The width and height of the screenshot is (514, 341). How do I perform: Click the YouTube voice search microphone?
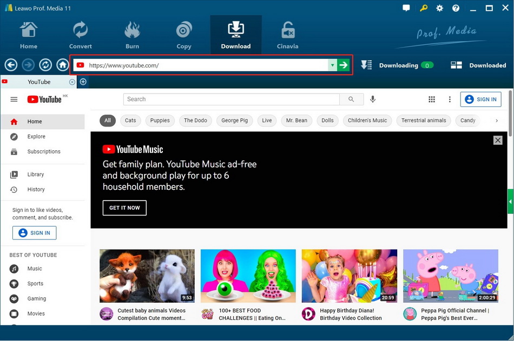pyautogui.click(x=373, y=99)
